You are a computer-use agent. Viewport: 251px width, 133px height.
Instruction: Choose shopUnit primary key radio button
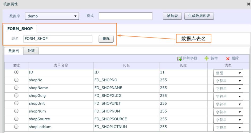[x=16, y=103]
